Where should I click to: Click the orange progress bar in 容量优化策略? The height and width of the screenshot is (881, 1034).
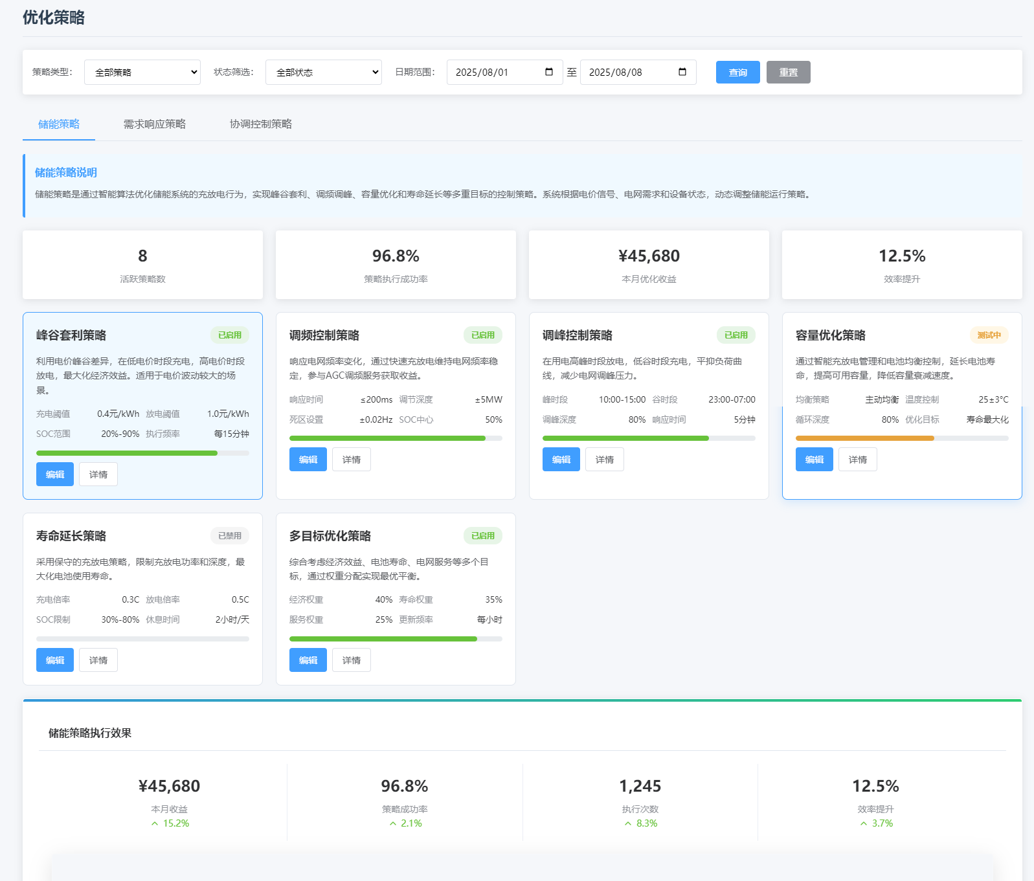pos(864,438)
